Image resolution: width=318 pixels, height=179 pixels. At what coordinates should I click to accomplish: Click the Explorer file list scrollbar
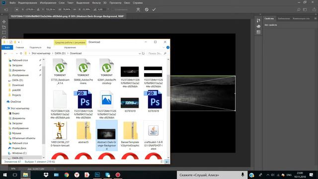click(168, 85)
